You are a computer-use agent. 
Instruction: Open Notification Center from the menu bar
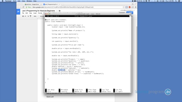click(x=179, y=1)
